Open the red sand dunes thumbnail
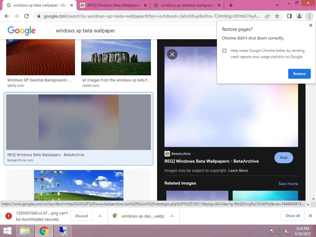Screen dimensions: 316x237 [x=40, y=57]
